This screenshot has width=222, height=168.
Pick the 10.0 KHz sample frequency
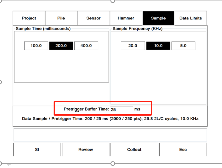click(x=158, y=46)
